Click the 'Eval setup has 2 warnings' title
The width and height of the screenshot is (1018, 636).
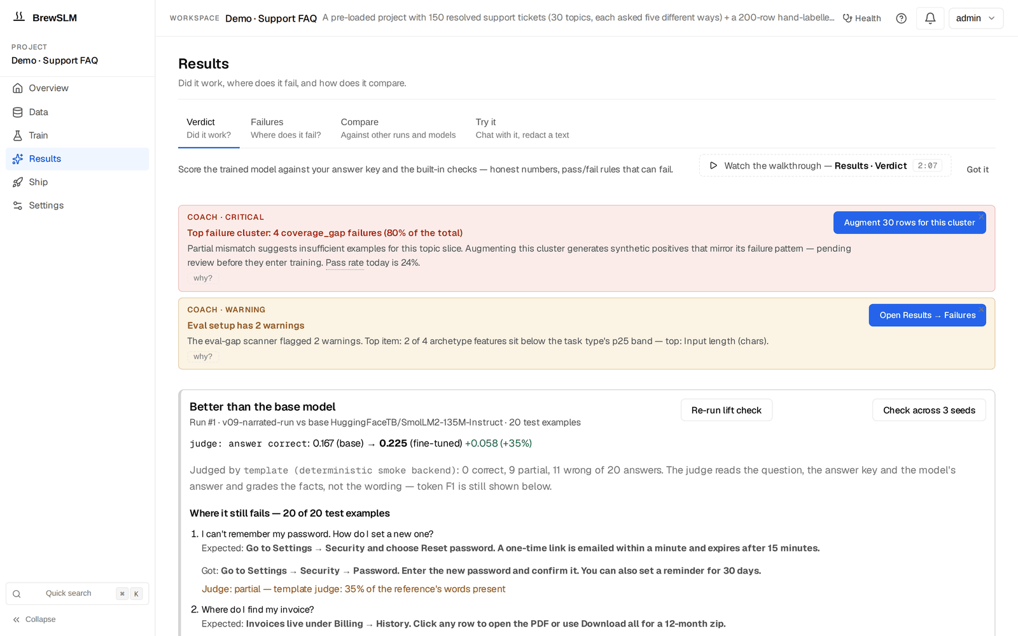[x=246, y=326]
